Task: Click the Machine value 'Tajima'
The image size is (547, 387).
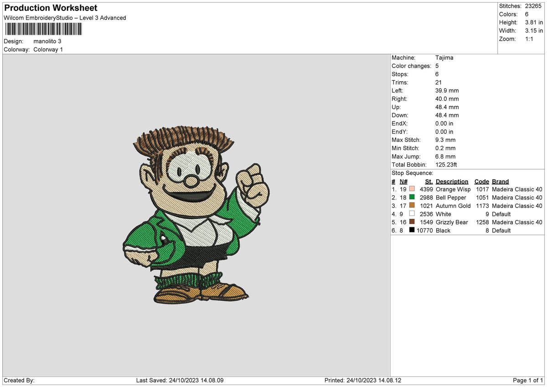Action: point(444,58)
